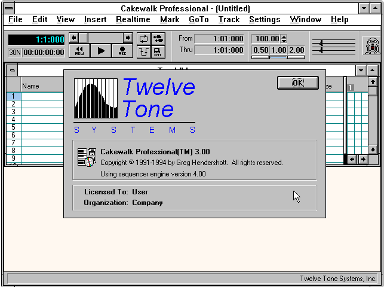Select track row 4
Image resolution: width=384 pixels, height=287 pixels.
(x=13, y=120)
